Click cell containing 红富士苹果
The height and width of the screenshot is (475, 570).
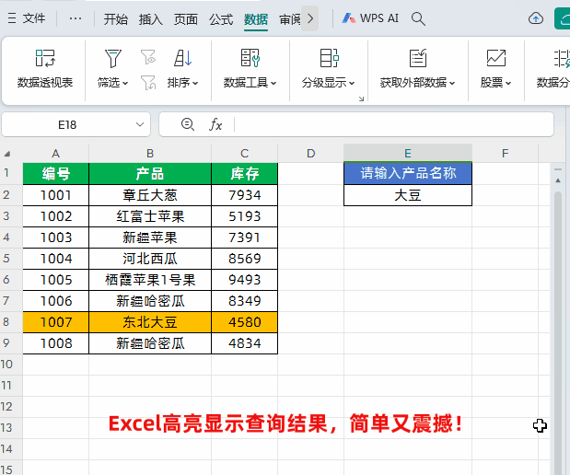tap(150, 216)
